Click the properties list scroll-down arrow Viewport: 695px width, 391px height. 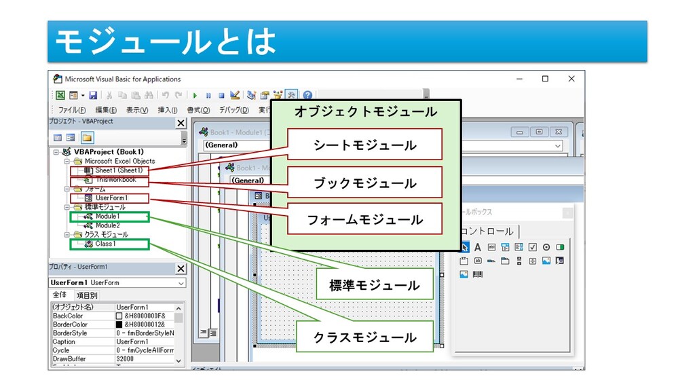click(x=179, y=360)
